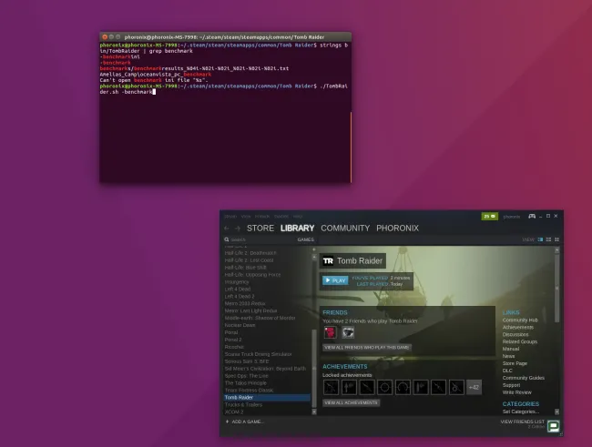Show the +42 remaining achievements tile

tap(474, 387)
